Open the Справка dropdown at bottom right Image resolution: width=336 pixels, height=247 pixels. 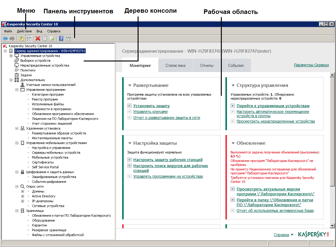point(283,235)
